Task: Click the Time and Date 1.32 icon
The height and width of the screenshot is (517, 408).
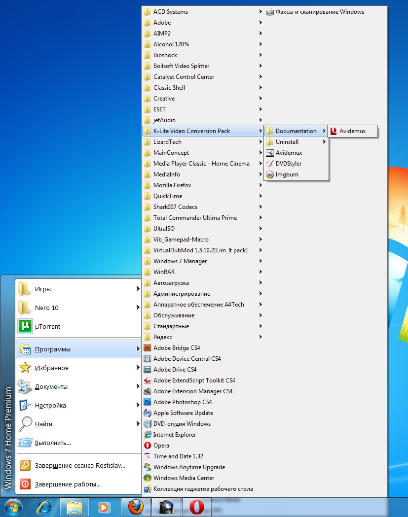Action: pyautogui.click(x=148, y=456)
